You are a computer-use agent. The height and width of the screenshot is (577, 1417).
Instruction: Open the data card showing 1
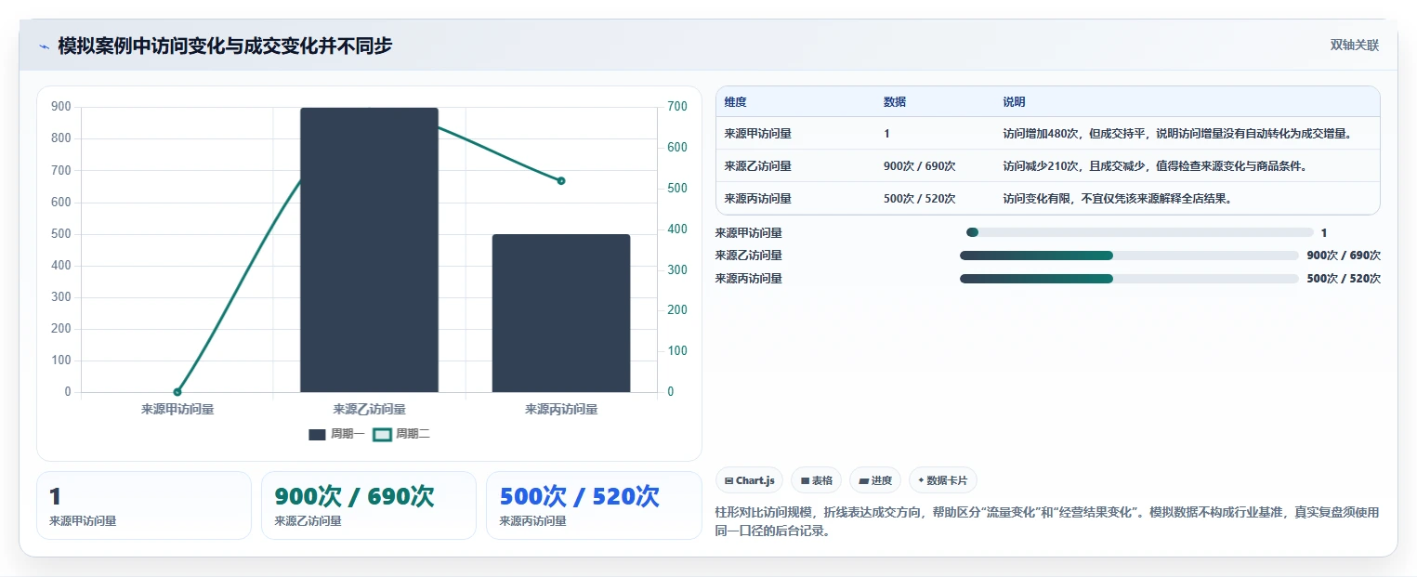144,505
